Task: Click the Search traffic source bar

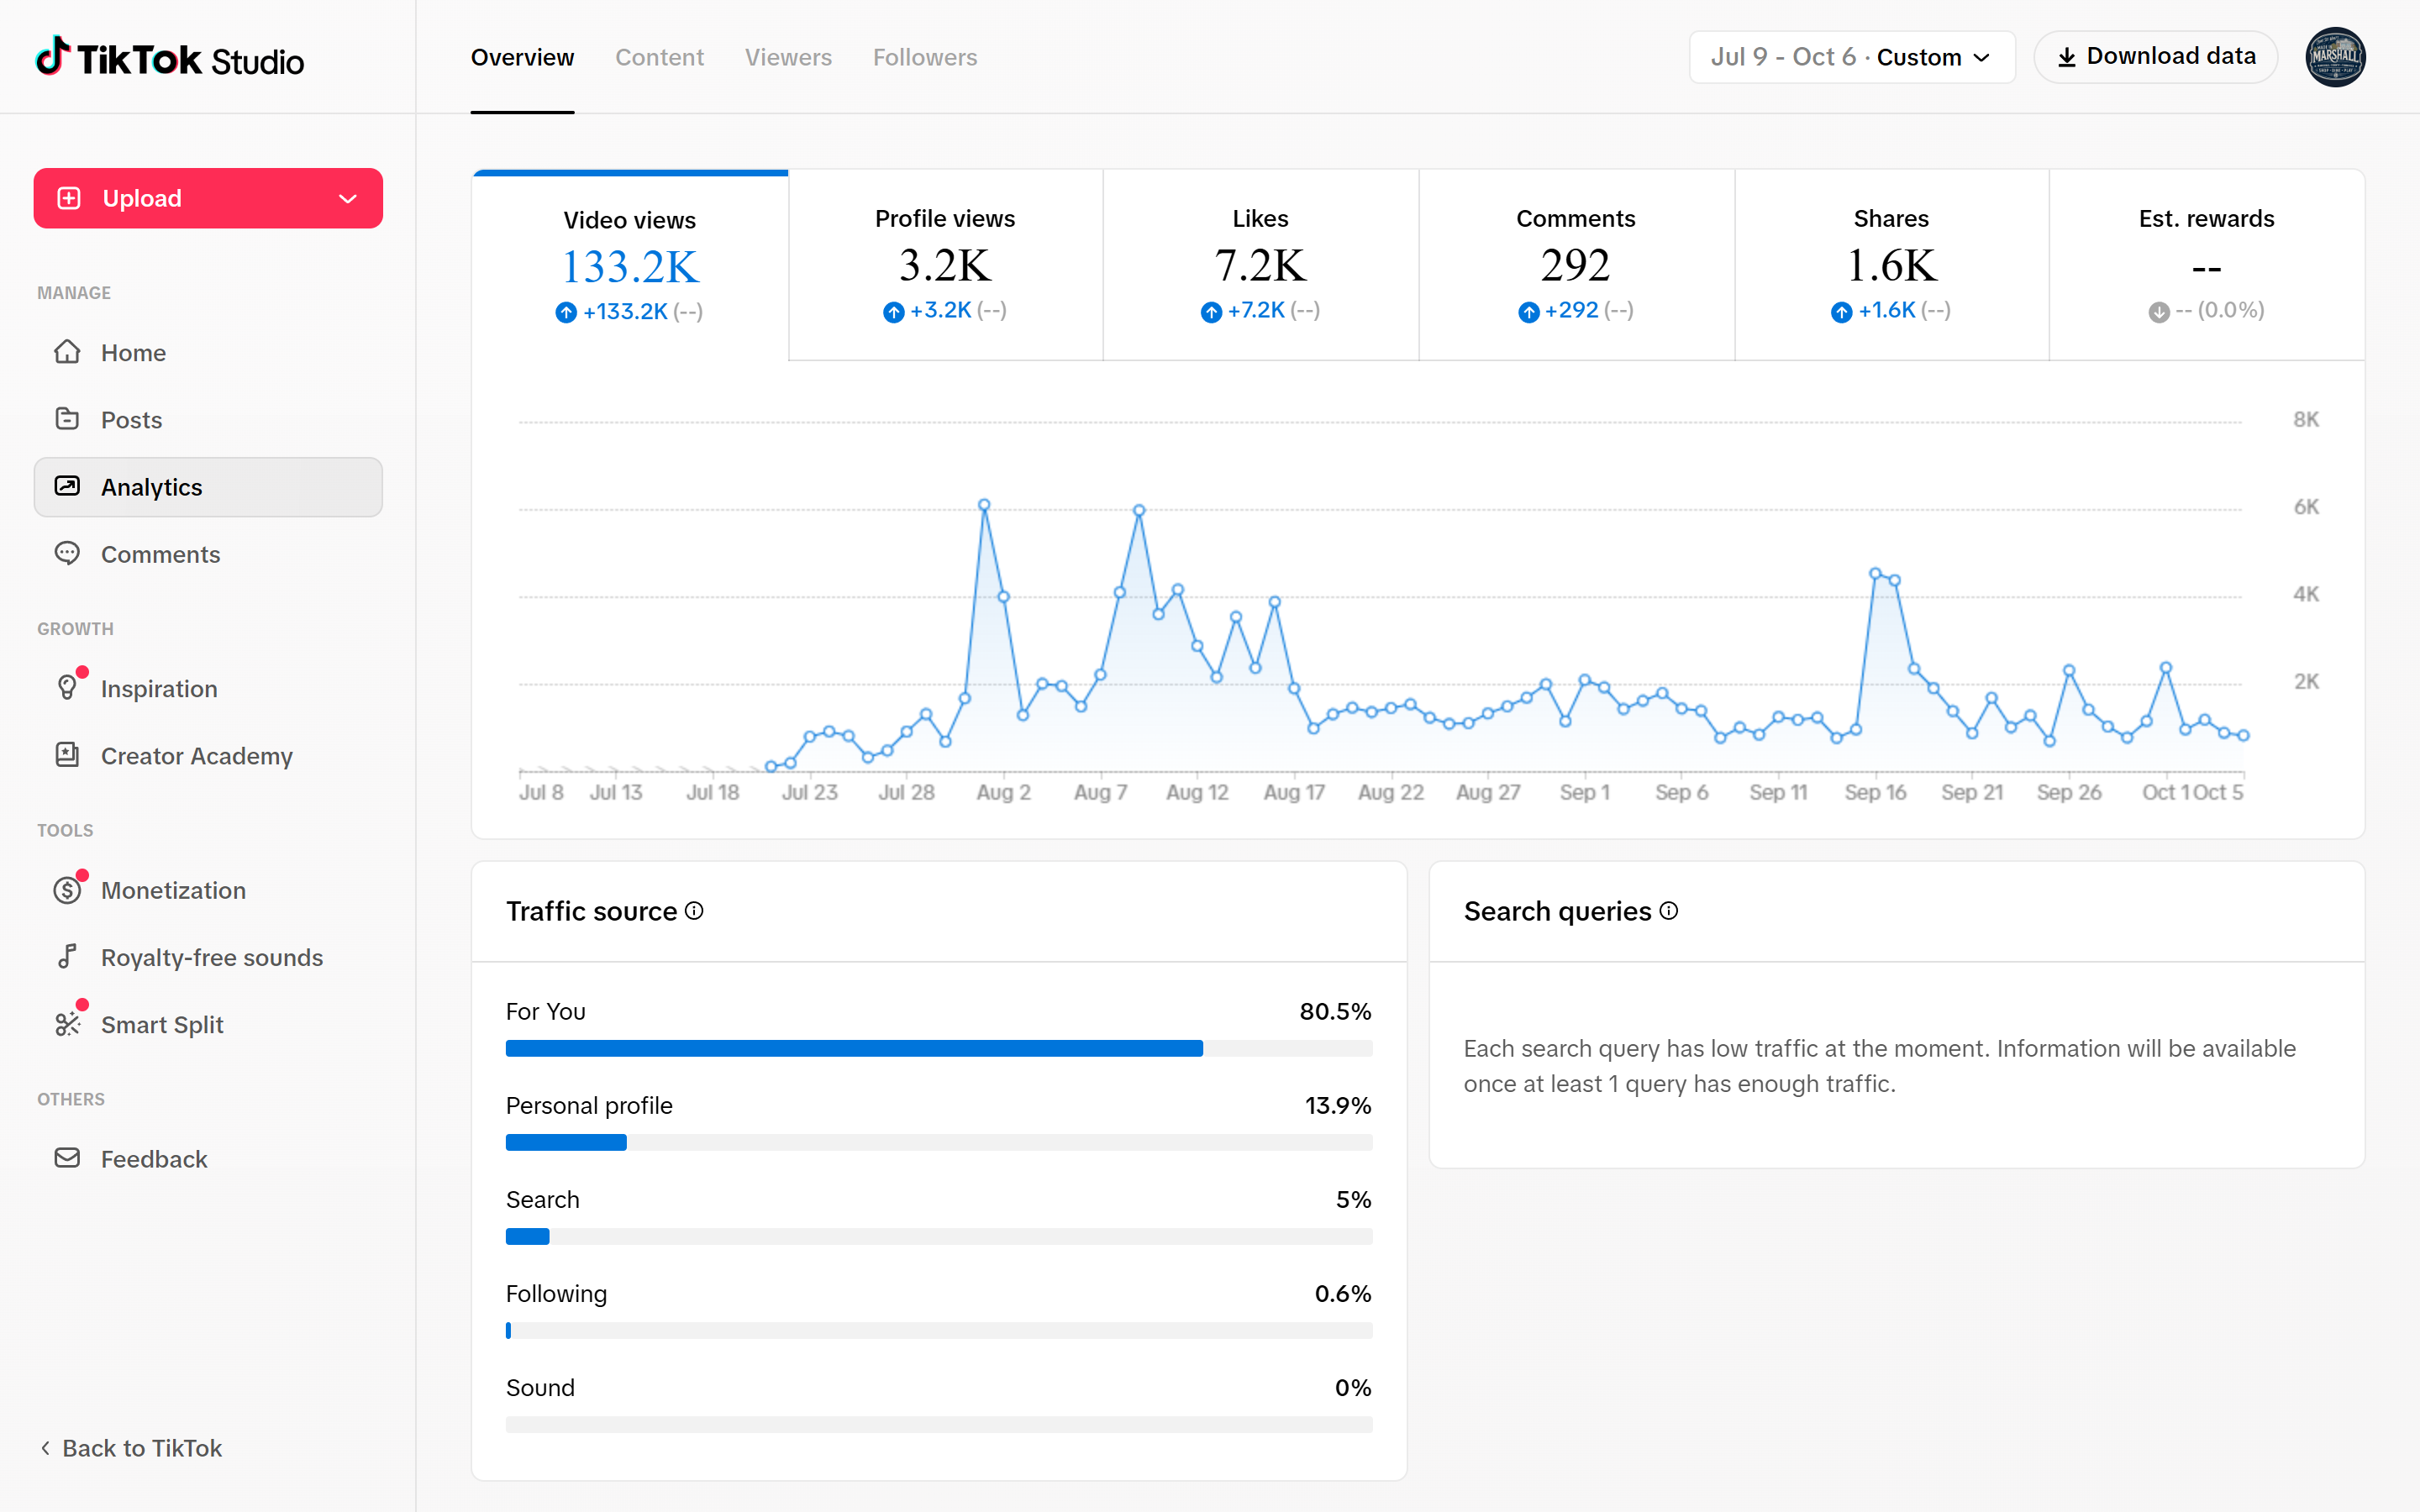Action: (x=939, y=1236)
